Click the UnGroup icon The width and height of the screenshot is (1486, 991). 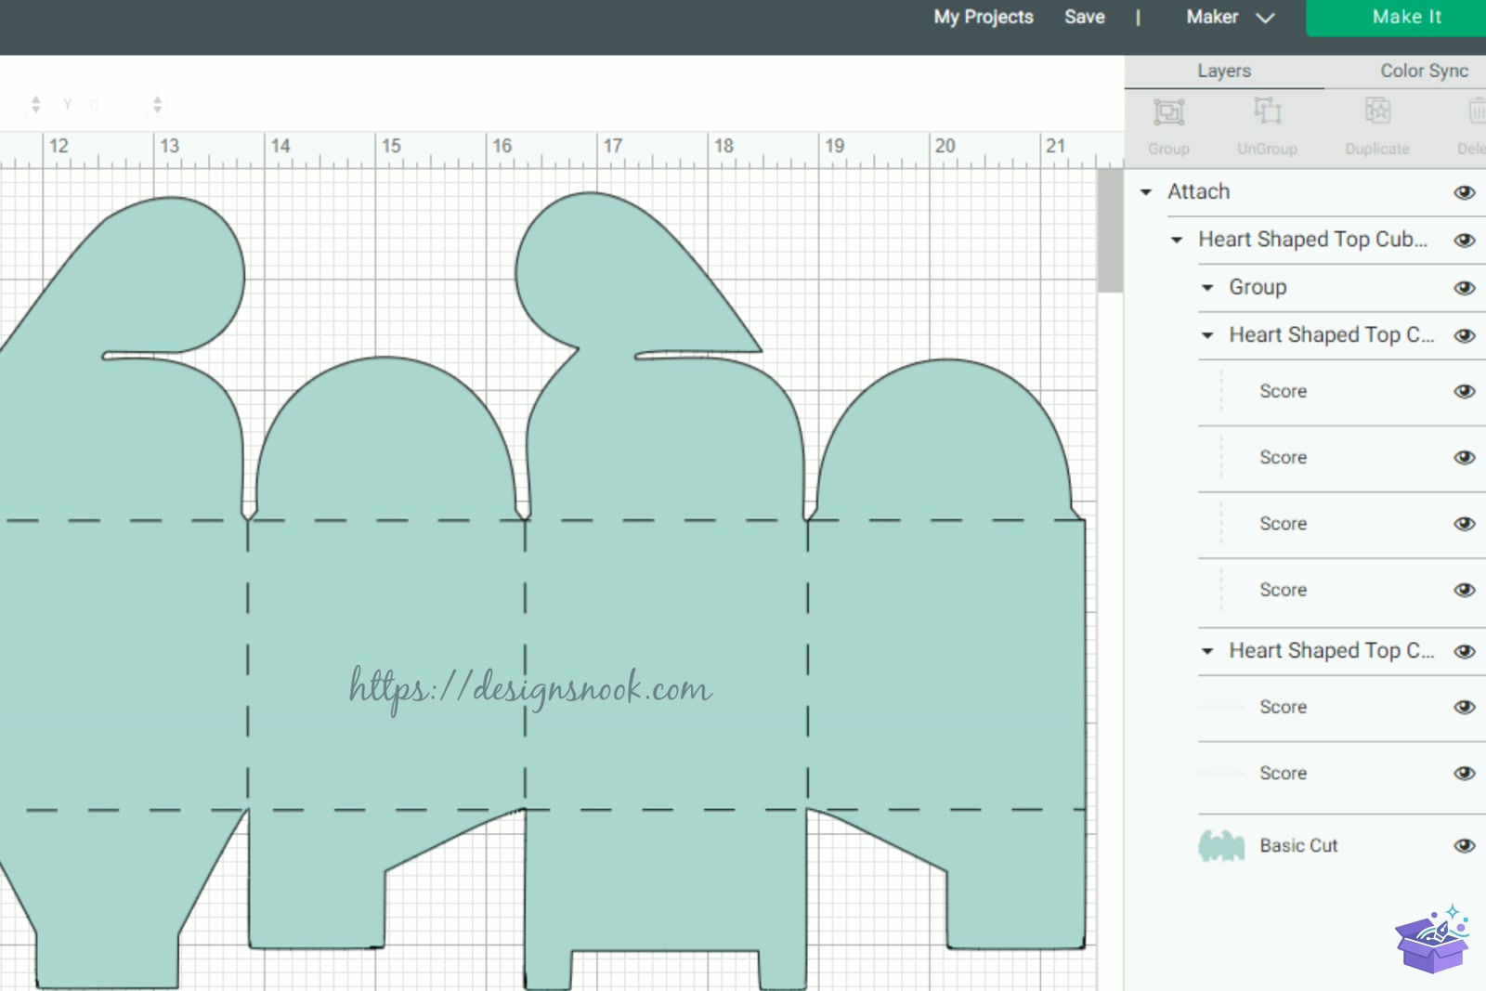1267,111
